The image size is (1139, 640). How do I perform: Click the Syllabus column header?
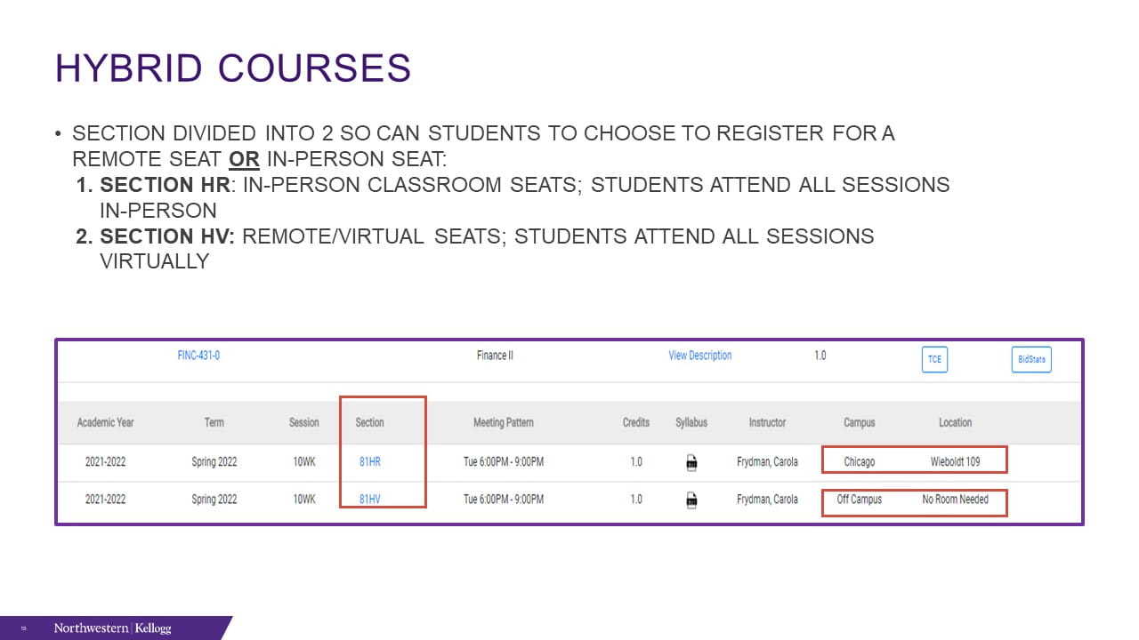691,422
